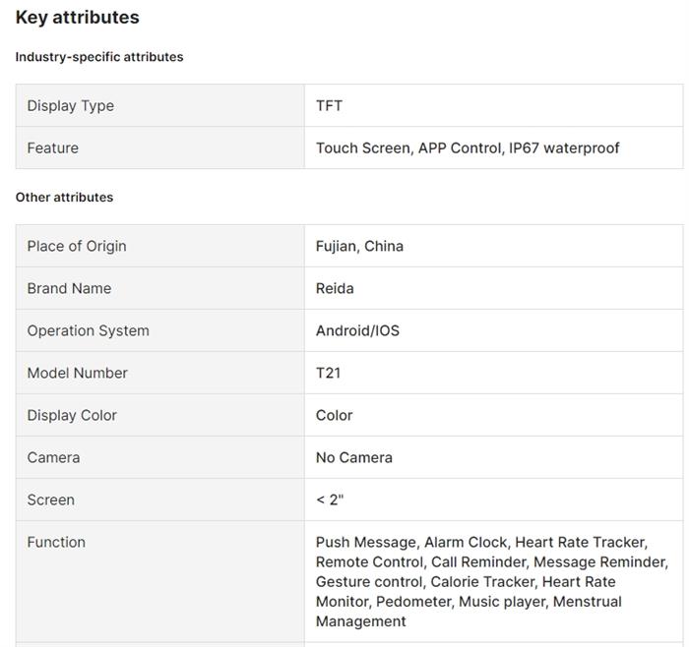The image size is (689, 647).
Task: Click the Feature row label
Action: click(53, 148)
